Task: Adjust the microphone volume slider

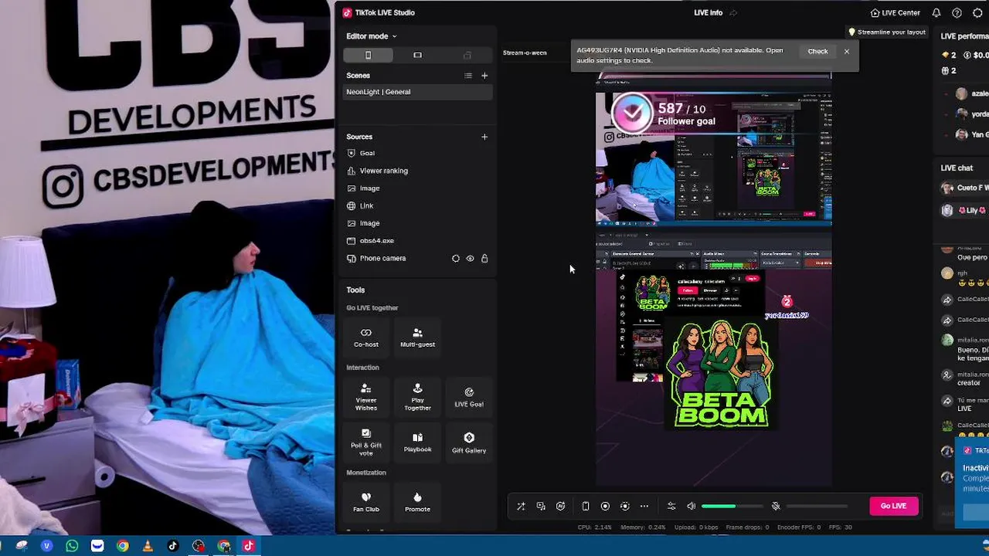Action: tap(817, 507)
